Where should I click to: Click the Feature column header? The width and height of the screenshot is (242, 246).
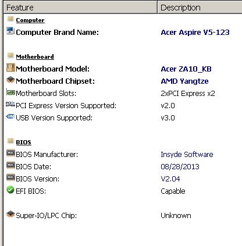pos(80,8)
